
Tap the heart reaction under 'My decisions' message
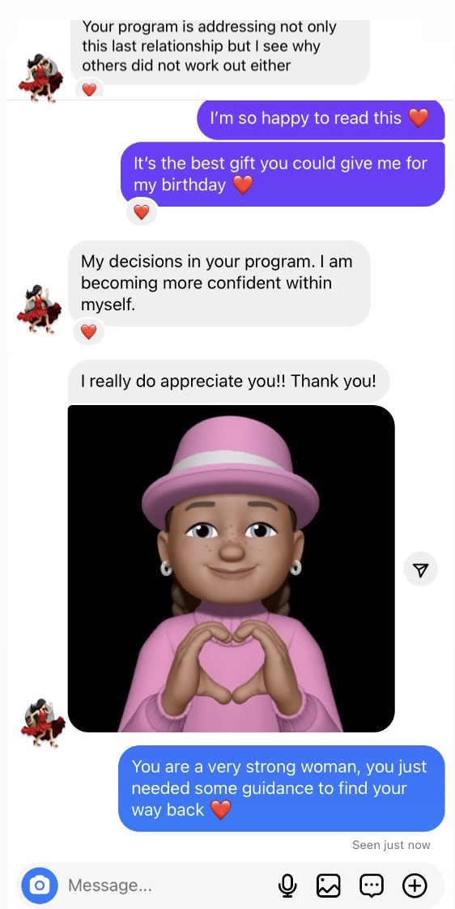(x=88, y=331)
